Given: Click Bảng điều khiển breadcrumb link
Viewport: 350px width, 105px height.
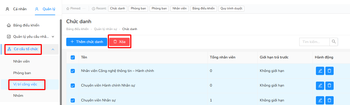Looking at the screenshot, I should [78, 29].
